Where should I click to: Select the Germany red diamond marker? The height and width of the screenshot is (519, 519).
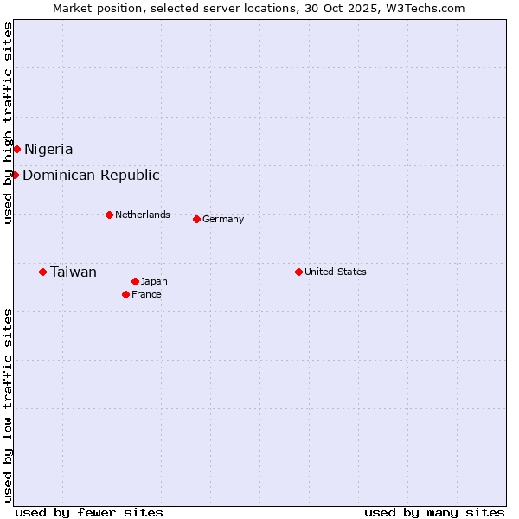point(196,219)
